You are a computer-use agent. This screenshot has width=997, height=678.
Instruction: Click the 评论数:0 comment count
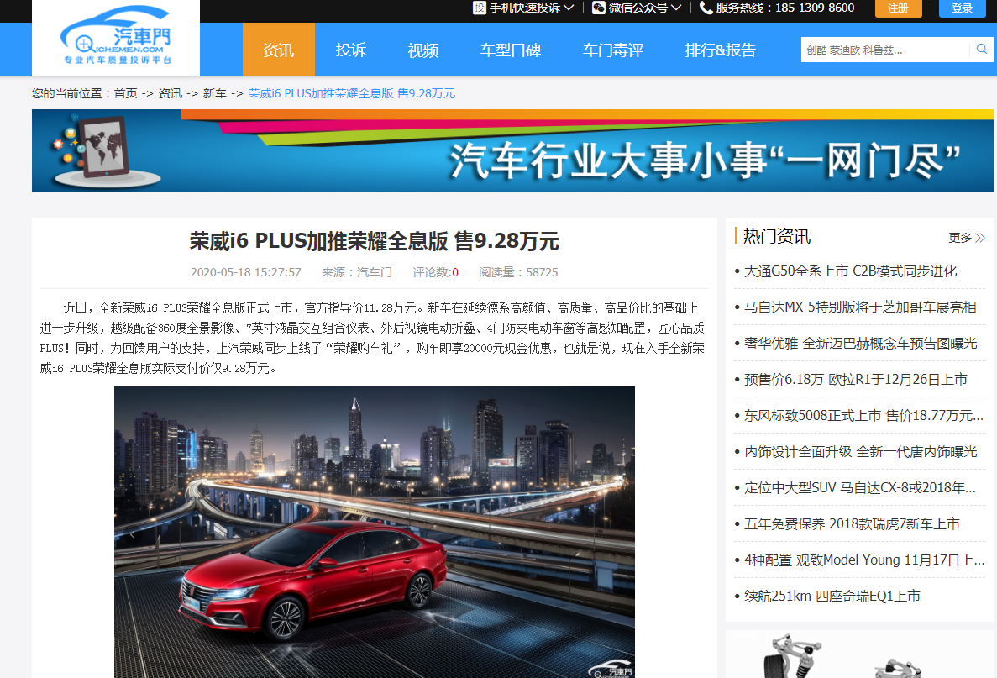coord(436,272)
